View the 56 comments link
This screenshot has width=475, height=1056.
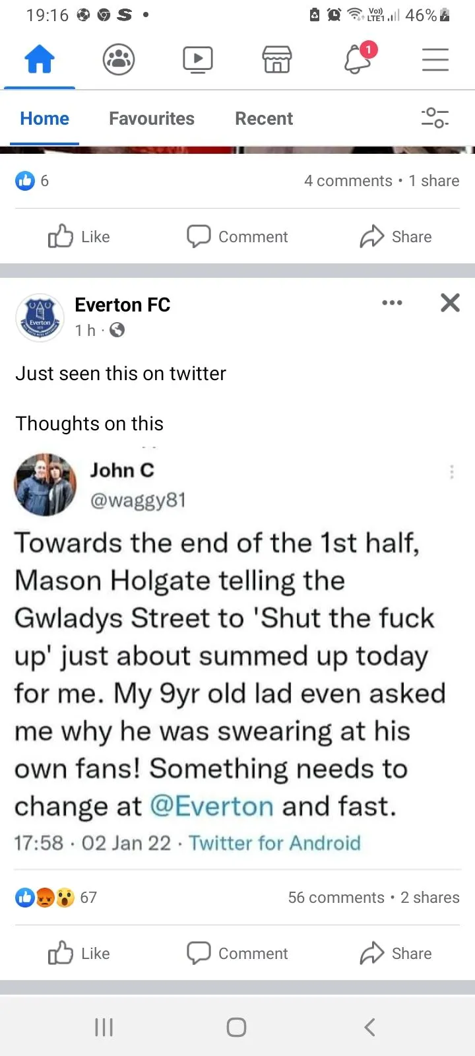tap(336, 898)
